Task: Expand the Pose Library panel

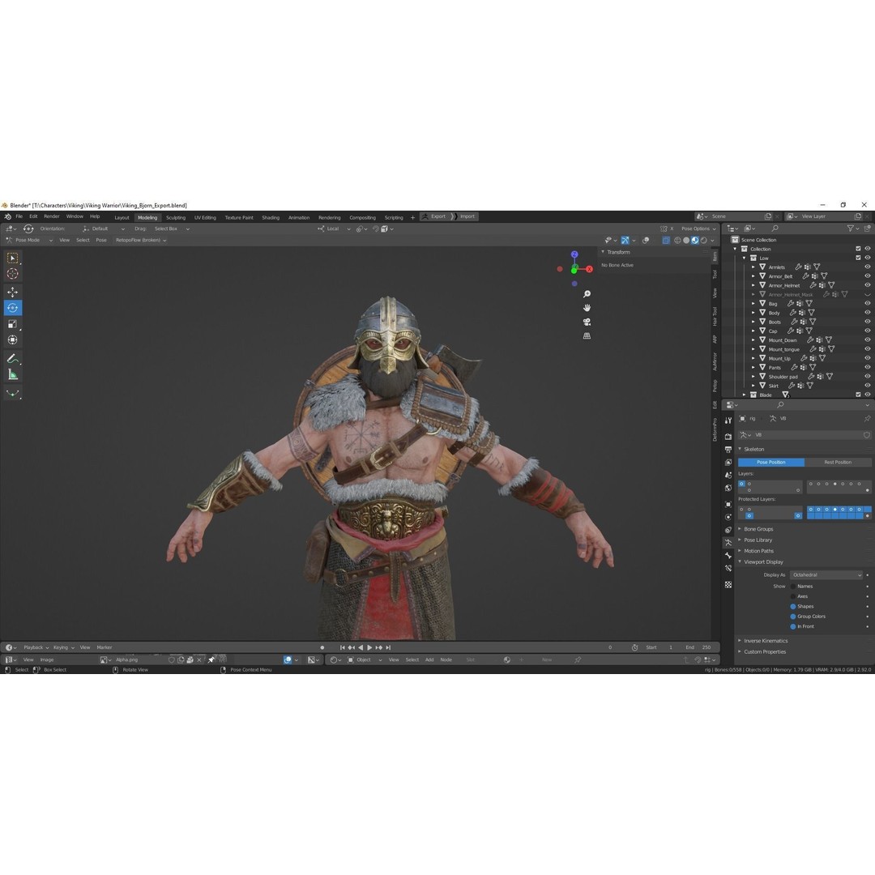Action: pos(758,540)
